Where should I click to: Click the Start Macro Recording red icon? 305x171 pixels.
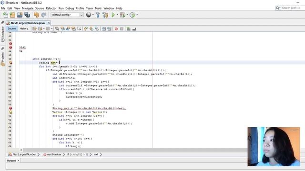(116, 28)
